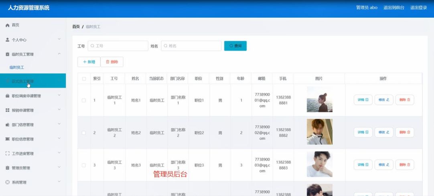
Task: Expand the 部门信息管理 chevron
Action: pos(59,124)
